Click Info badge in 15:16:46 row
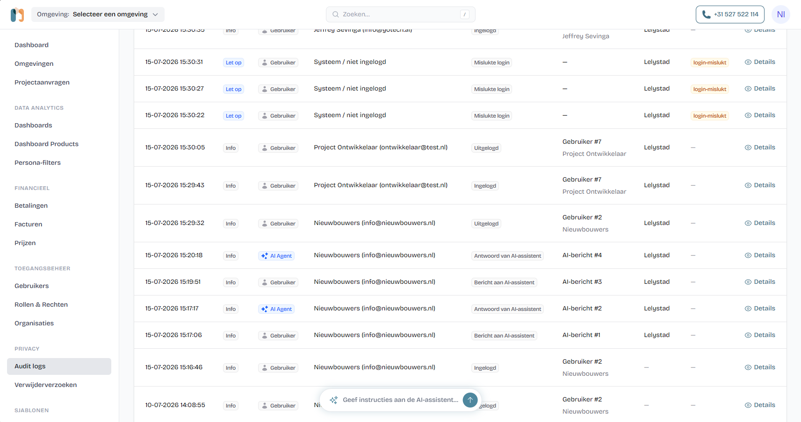 click(x=231, y=368)
